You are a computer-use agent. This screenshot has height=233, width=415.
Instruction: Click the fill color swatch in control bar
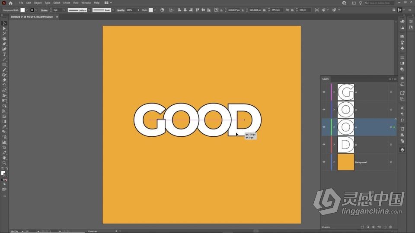coord(22,10)
